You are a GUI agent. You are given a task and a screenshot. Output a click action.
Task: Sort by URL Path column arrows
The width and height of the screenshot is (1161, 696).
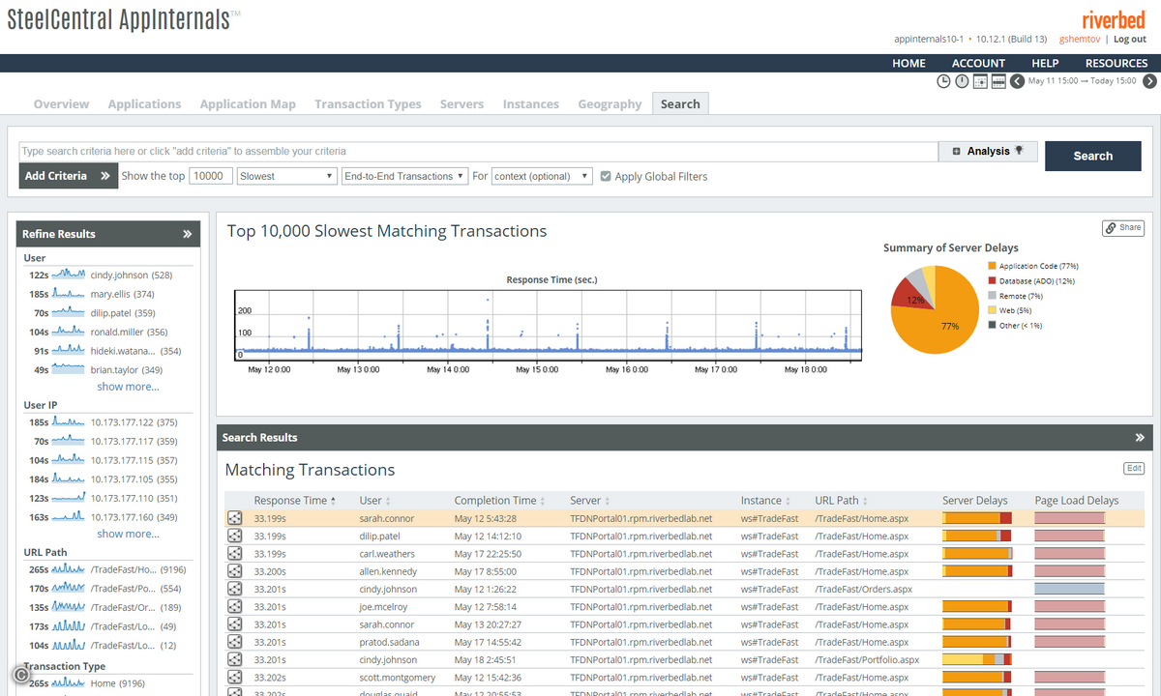coord(867,501)
